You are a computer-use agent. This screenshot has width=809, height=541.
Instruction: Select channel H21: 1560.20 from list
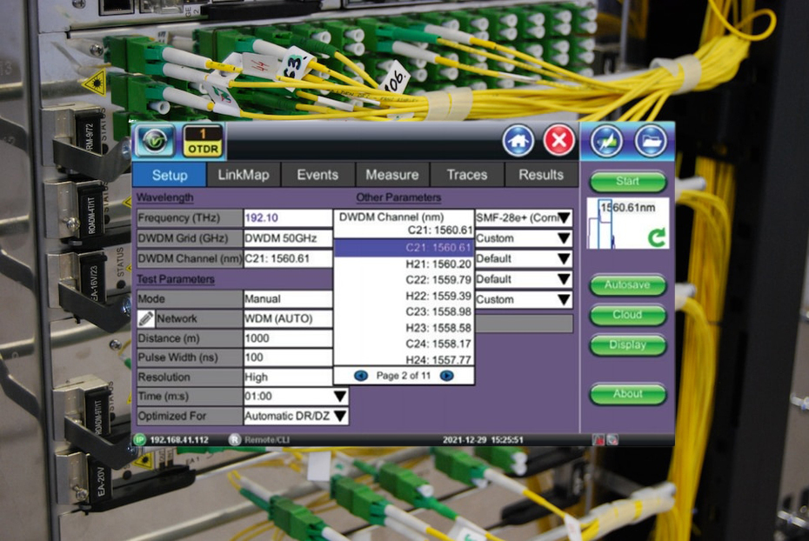point(404,264)
